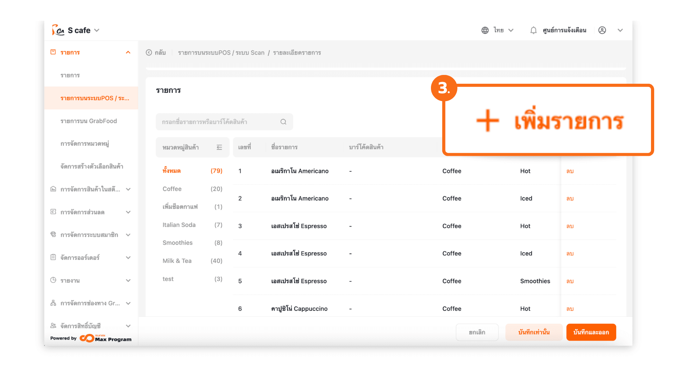Expand the S cafe store dropdown
This screenshot has height=380, width=676.
tap(97, 30)
